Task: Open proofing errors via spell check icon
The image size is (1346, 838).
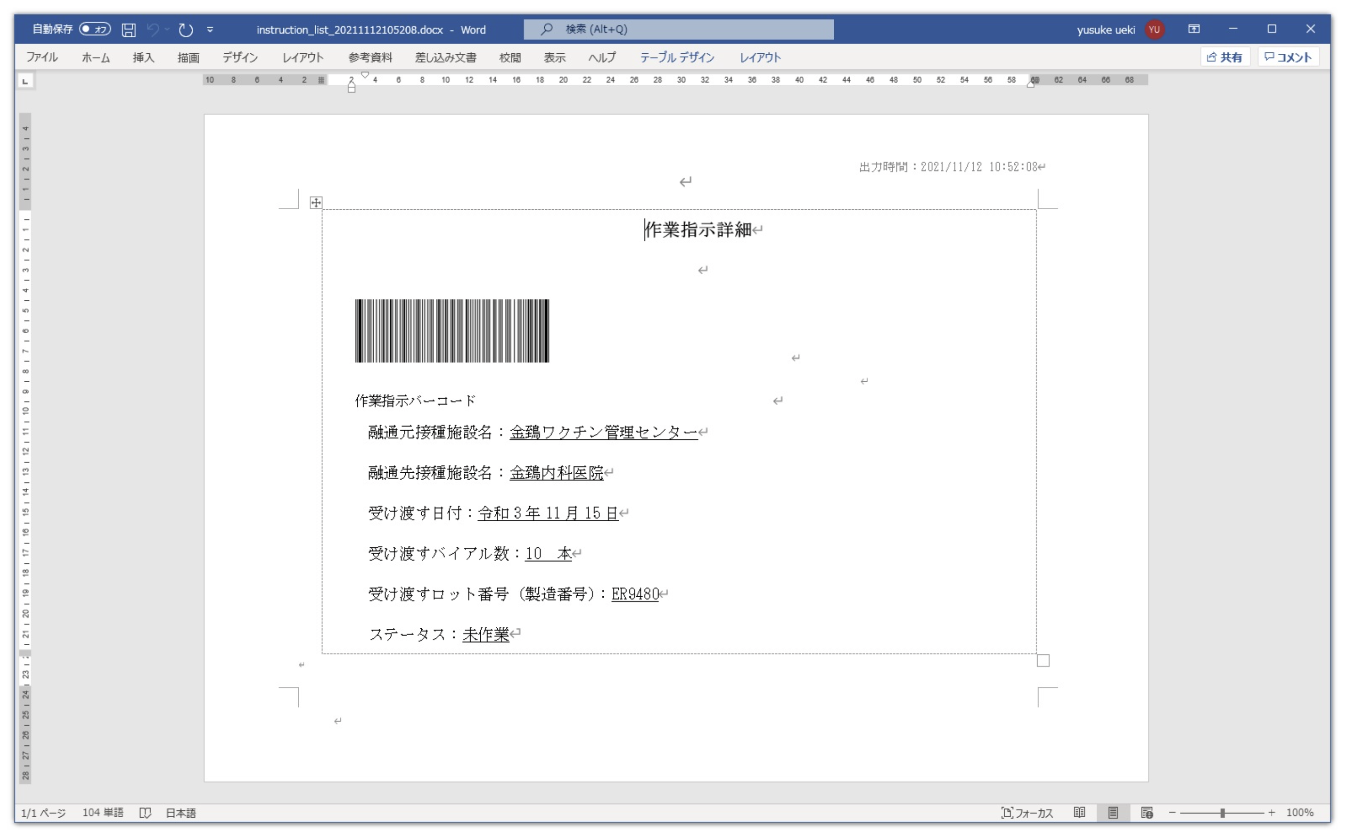Action: 146,812
